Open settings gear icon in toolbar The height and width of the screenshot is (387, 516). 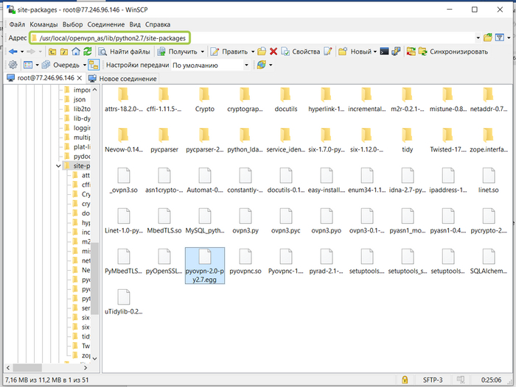(12, 65)
